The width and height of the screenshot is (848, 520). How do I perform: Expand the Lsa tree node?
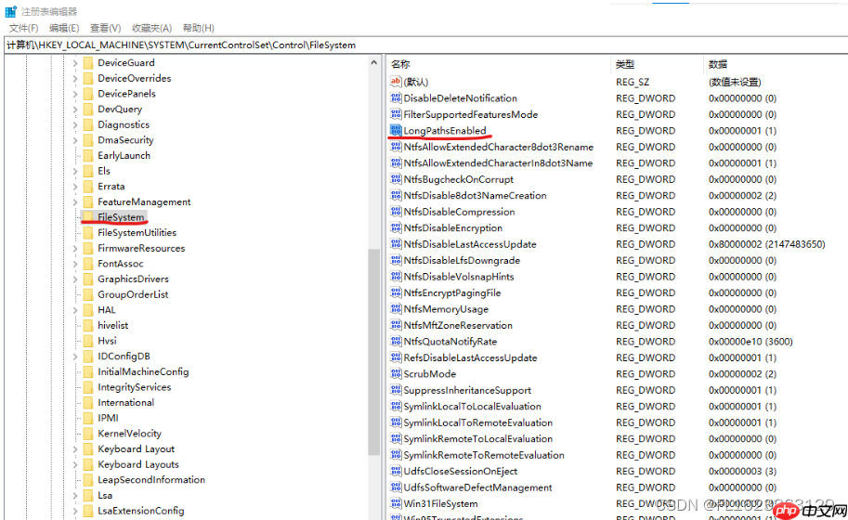75,496
